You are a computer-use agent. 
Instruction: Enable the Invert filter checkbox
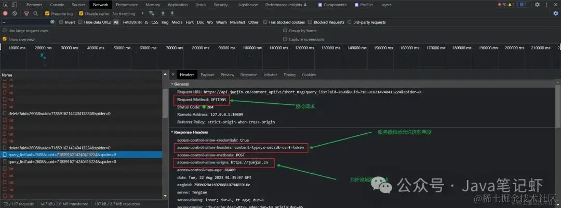[x=61, y=22]
